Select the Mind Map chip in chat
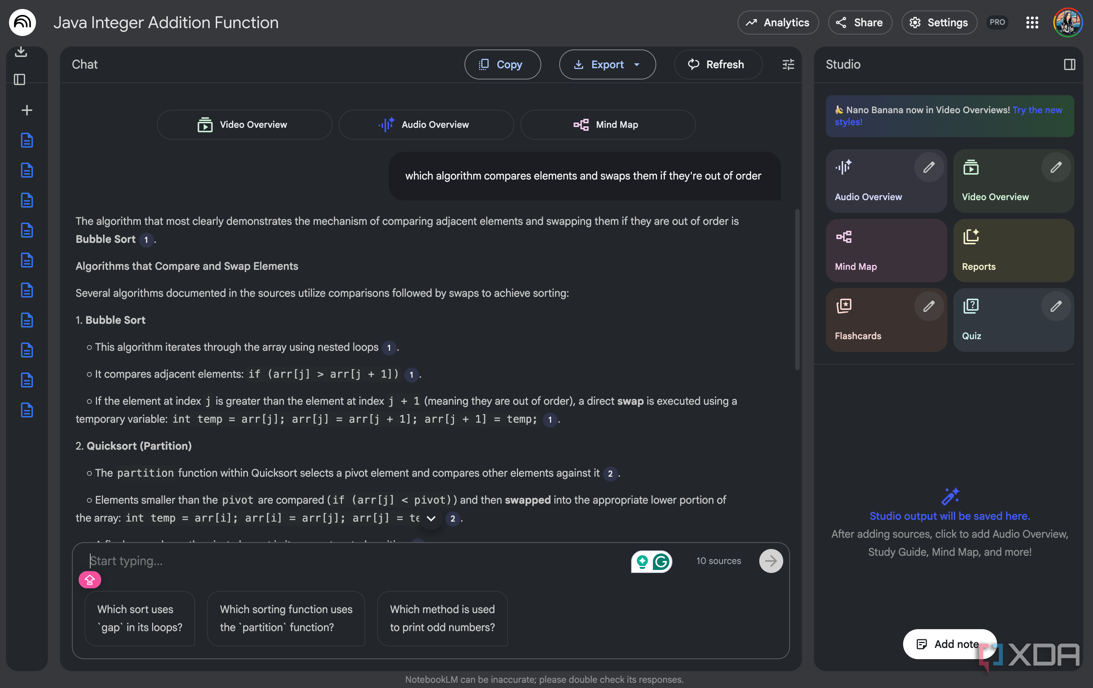Screen dimensions: 1093x688 click(x=607, y=124)
